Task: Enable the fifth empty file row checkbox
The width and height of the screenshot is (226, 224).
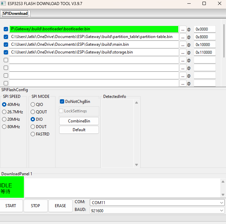Action: pyautogui.click(x=6, y=60)
